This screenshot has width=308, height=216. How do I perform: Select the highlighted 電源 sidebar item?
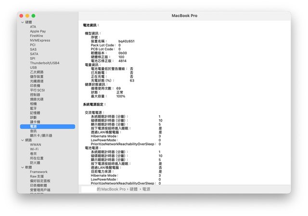click(48, 126)
